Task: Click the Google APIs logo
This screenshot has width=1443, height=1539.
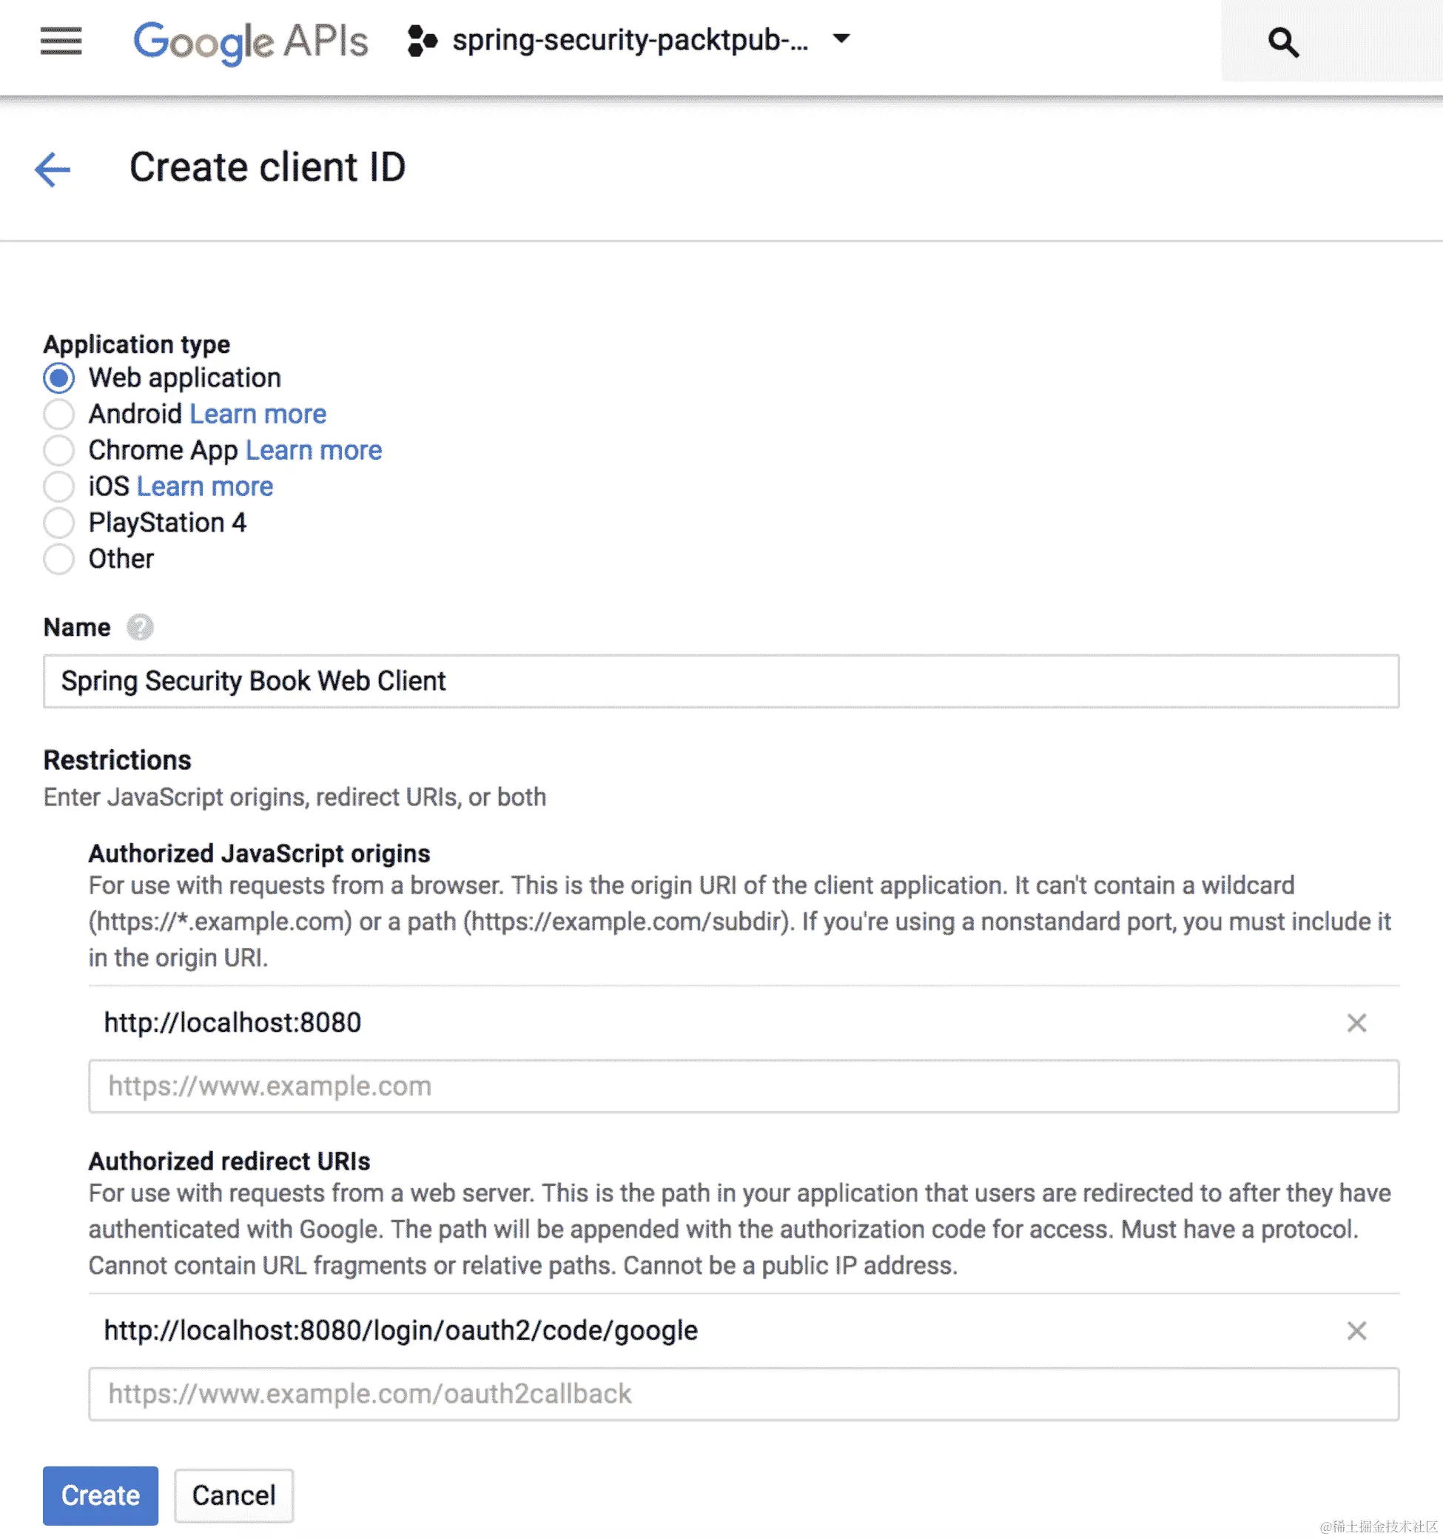Action: [250, 41]
